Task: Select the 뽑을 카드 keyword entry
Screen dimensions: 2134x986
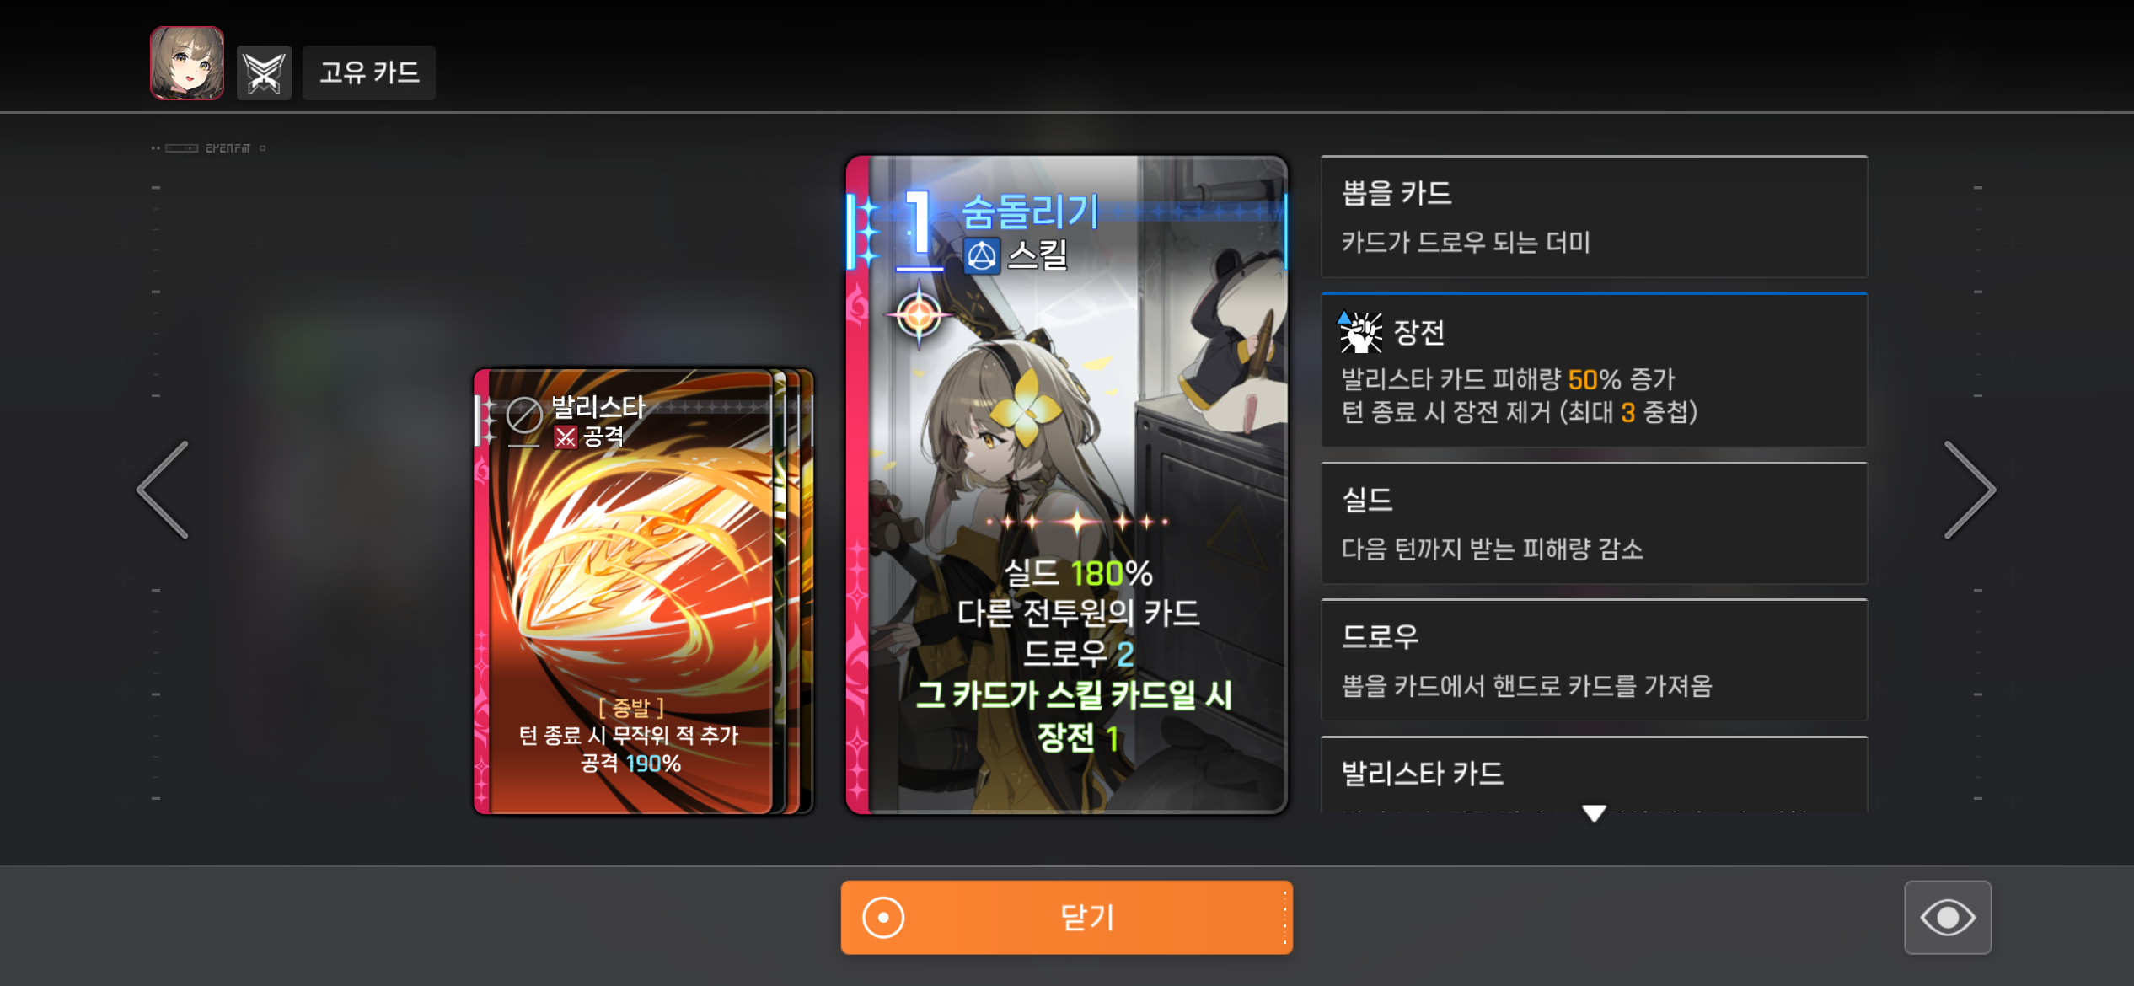Action: [1594, 217]
